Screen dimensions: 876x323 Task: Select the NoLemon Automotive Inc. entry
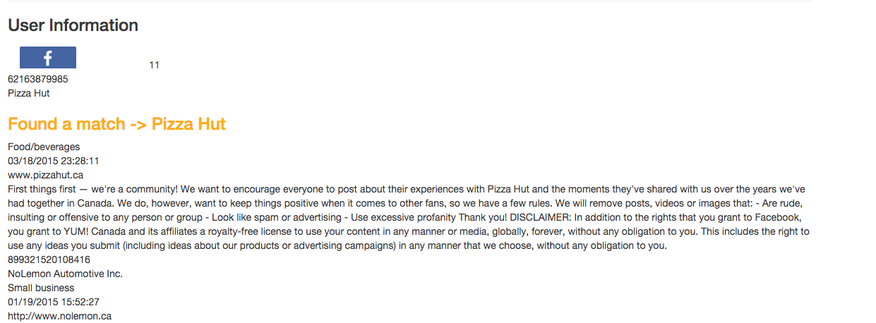point(65,274)
